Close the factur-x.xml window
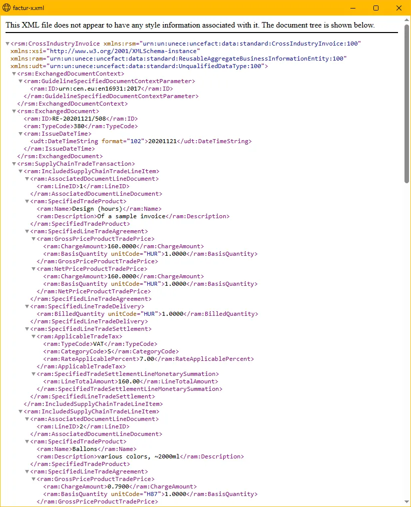The height and width of the screenshot is (507, 411). [399, 8]
